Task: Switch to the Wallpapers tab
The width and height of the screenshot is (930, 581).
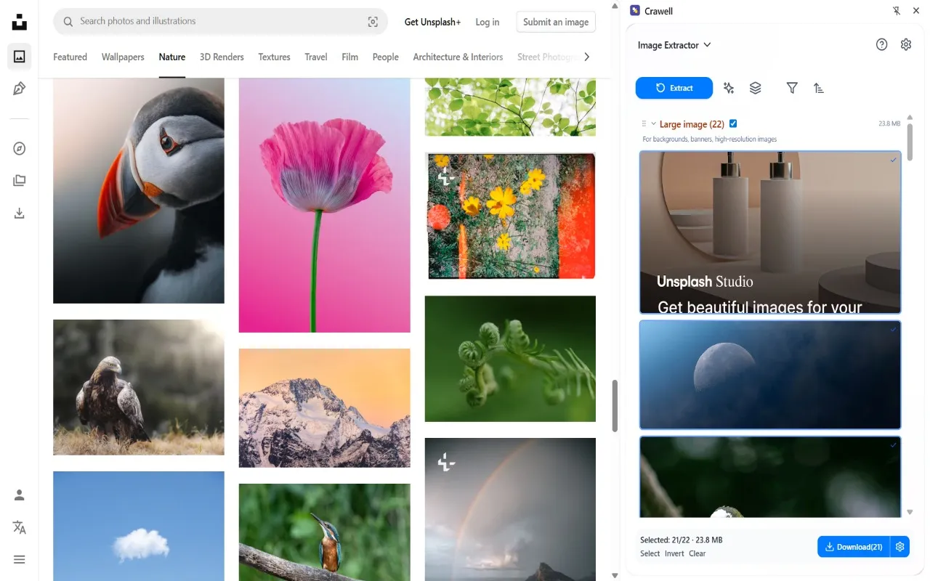Action: [123, 57]
